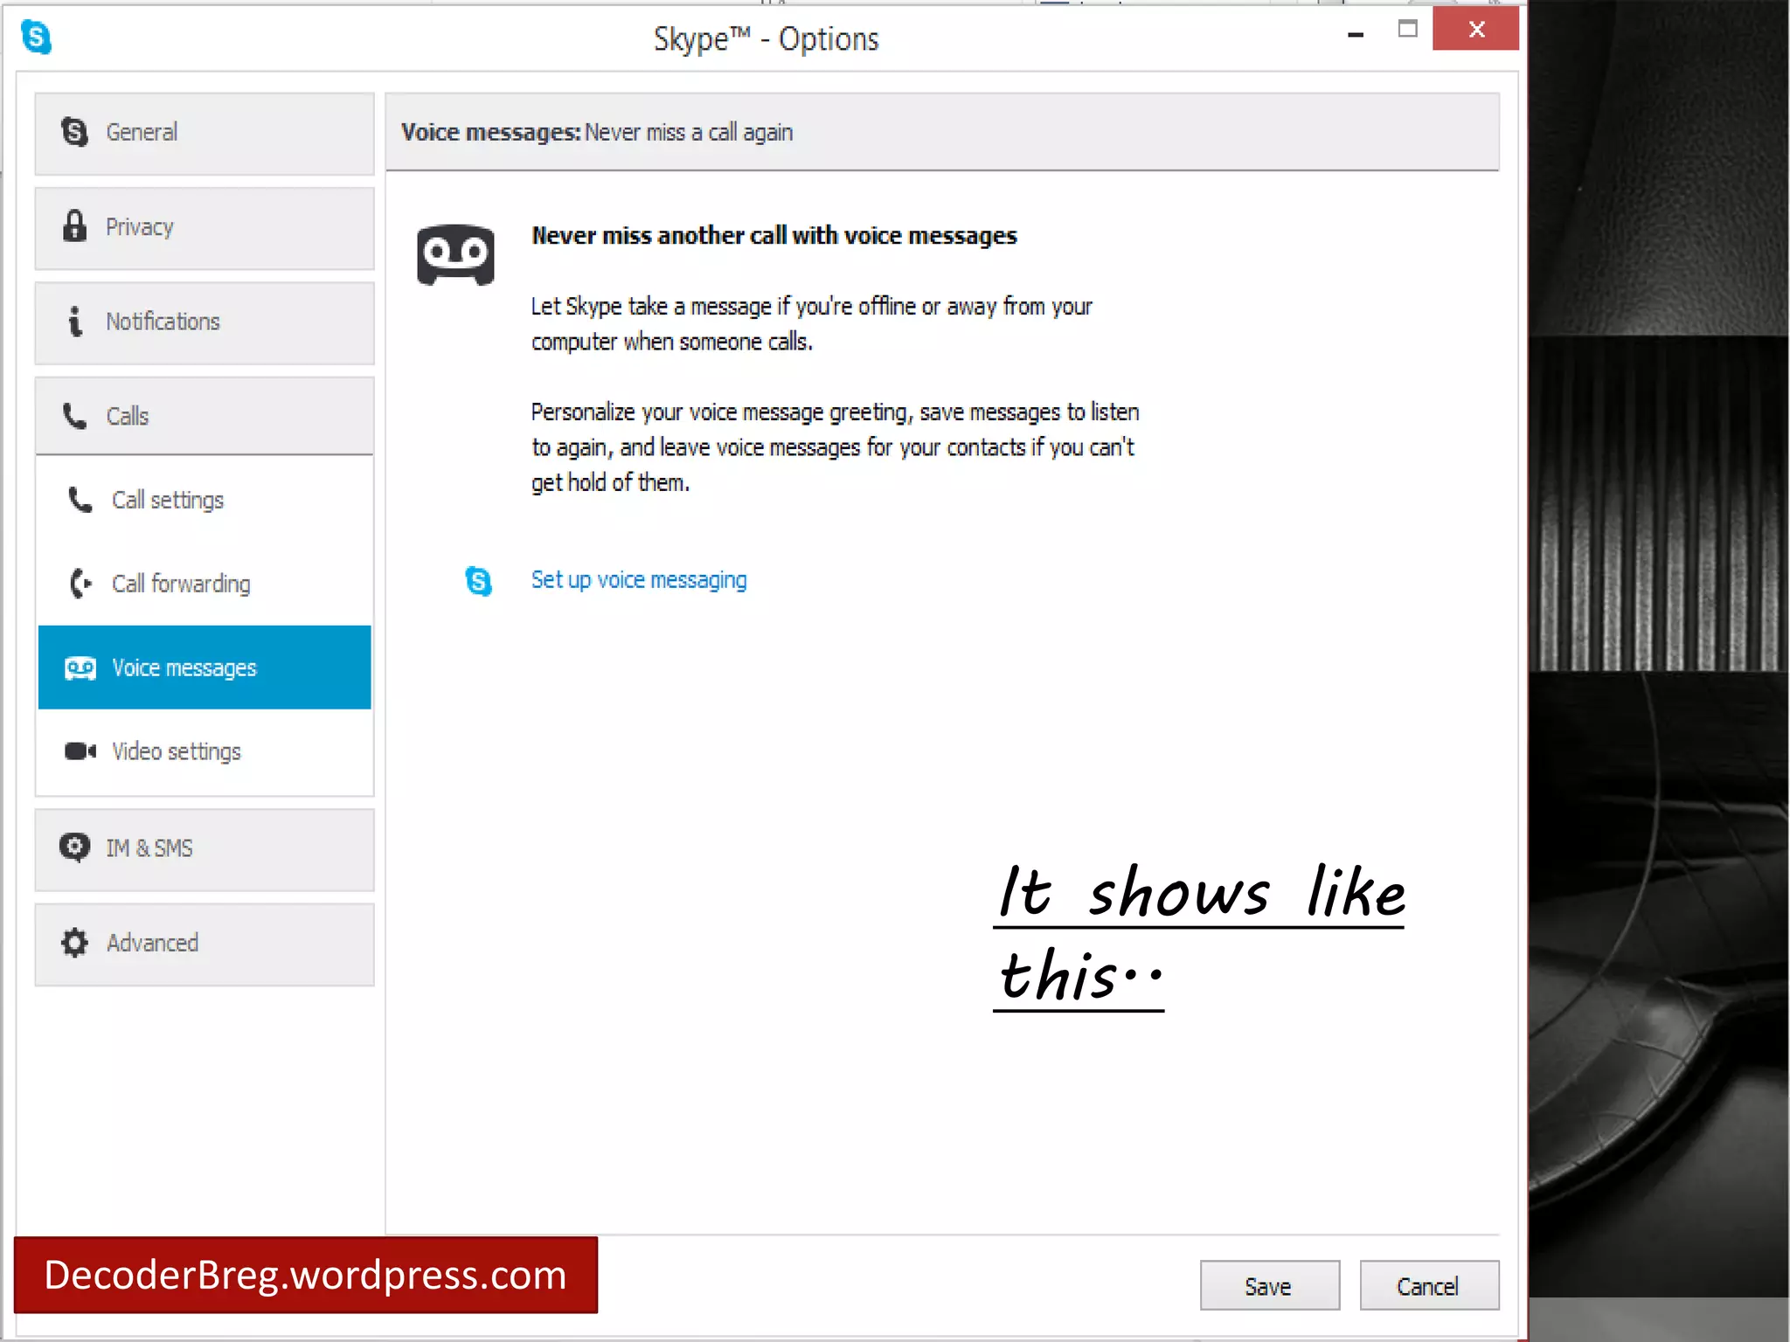The image size is (1790, 1342).
Task: Click the Cancel button
Action: coord(1429,1285)
